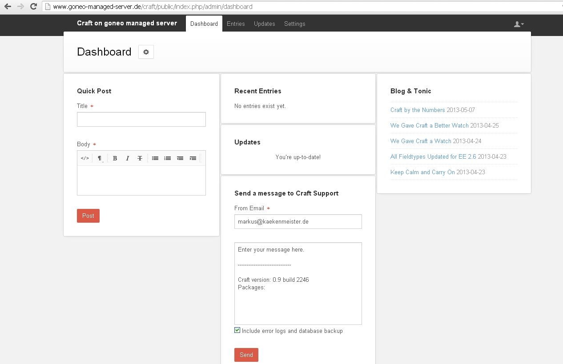The width and height of the screenshot is (563, 364).
Task: Go back with browser arrow
Action: pyautogui.click(x=8, y=7)
